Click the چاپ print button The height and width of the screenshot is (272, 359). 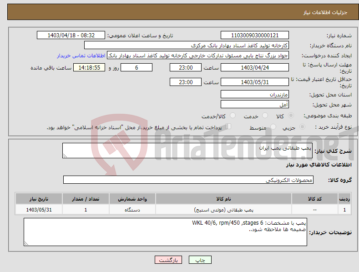[x=200, y=260]
